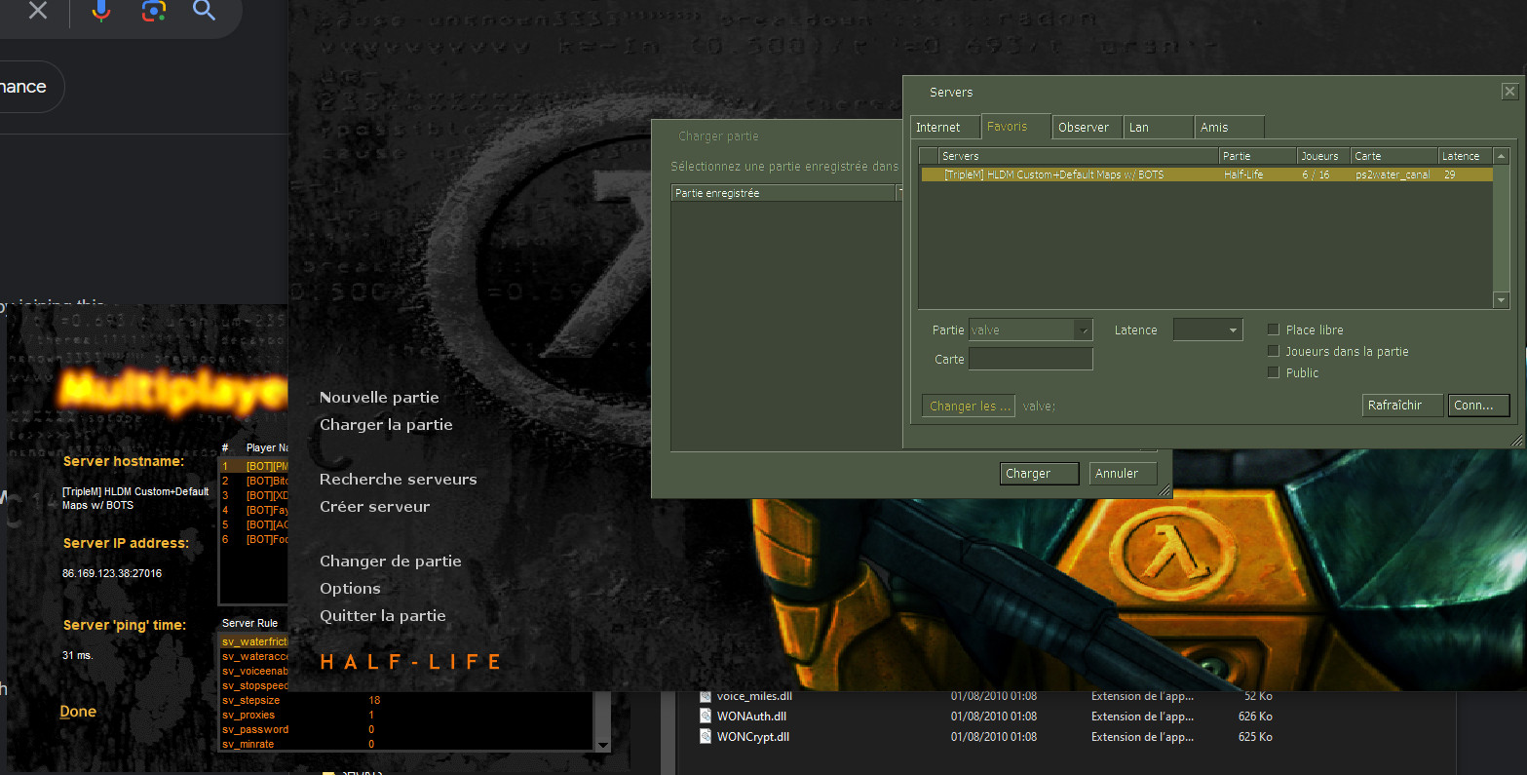Open the Amis tab
The image size is (1527, 775).
1229,127
